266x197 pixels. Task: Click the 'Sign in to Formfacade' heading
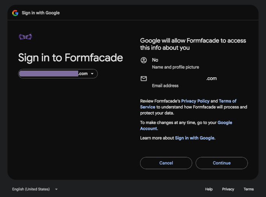(x=70, y=58)
